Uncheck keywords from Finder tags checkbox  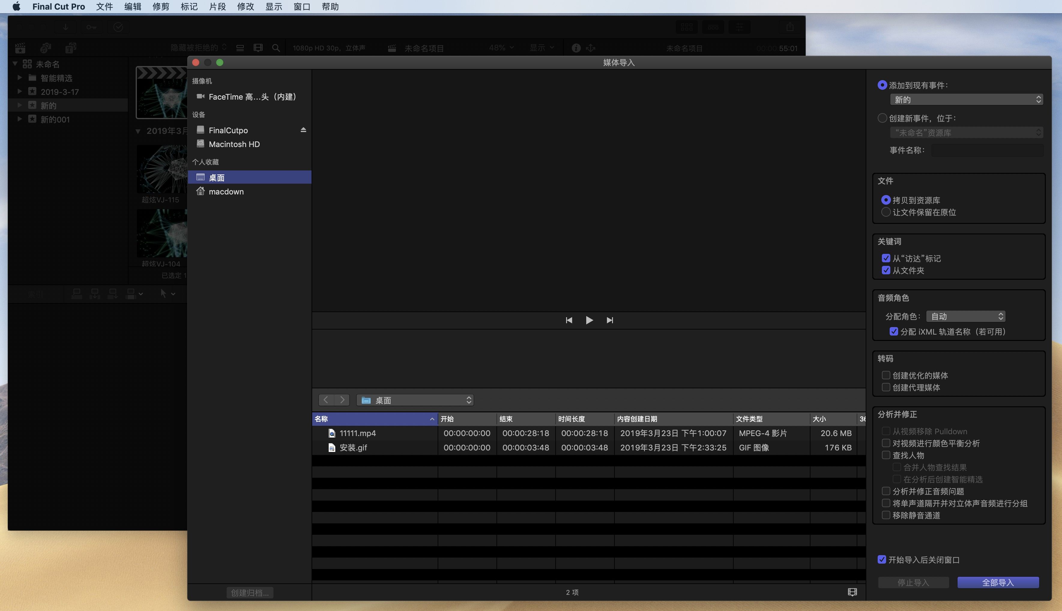coord(886,258)
